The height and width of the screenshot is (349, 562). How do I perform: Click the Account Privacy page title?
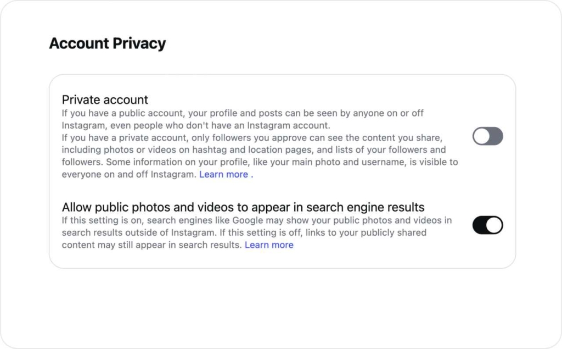point(108,43)
